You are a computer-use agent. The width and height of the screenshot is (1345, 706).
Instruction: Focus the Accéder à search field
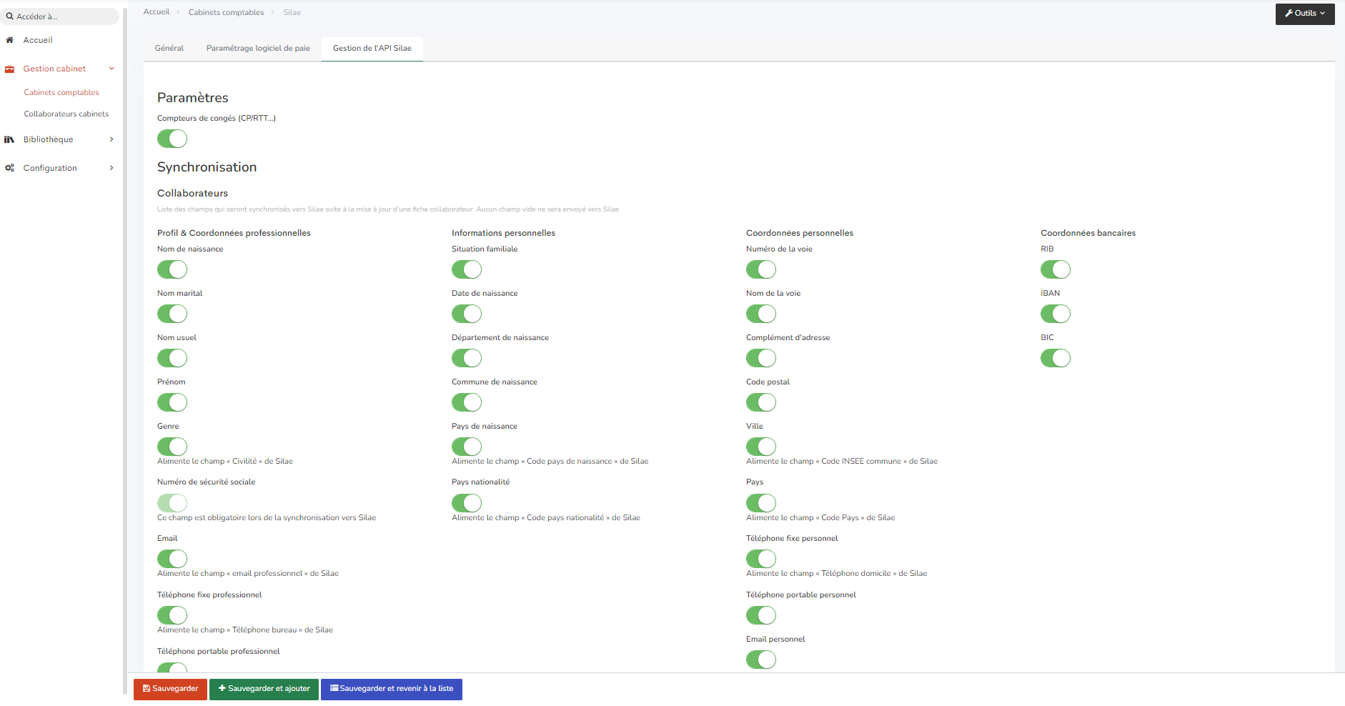click(60, 16)
